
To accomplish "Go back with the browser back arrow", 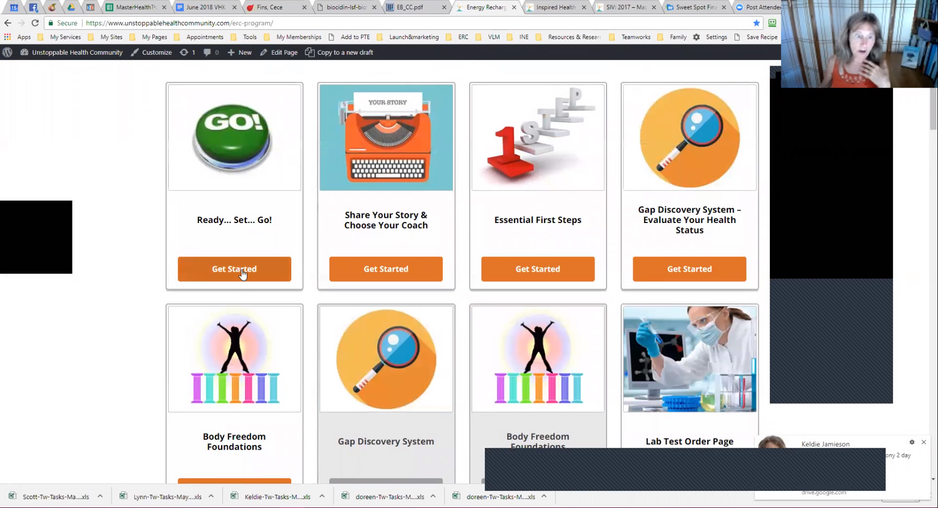I will [x=7, y=23].
